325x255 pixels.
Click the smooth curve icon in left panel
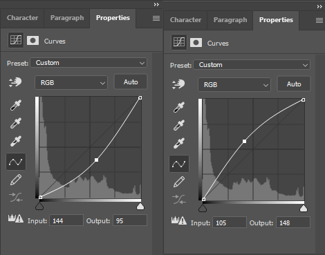tap(16, 198)
